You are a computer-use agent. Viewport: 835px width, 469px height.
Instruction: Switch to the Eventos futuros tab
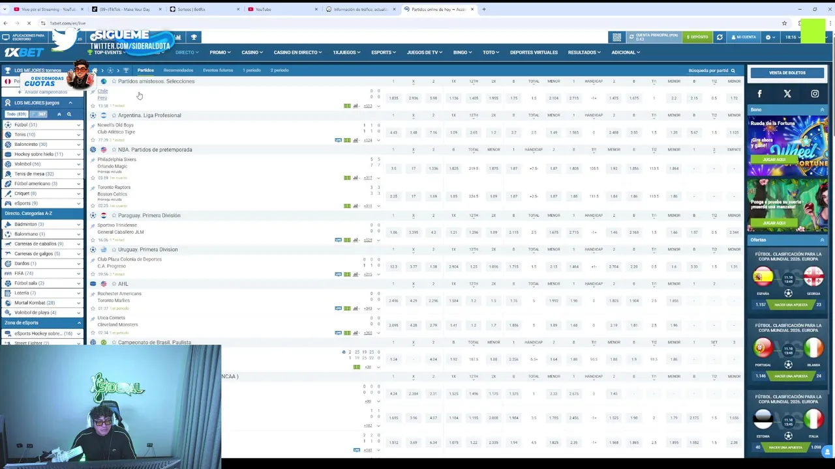tap(218, 70)
